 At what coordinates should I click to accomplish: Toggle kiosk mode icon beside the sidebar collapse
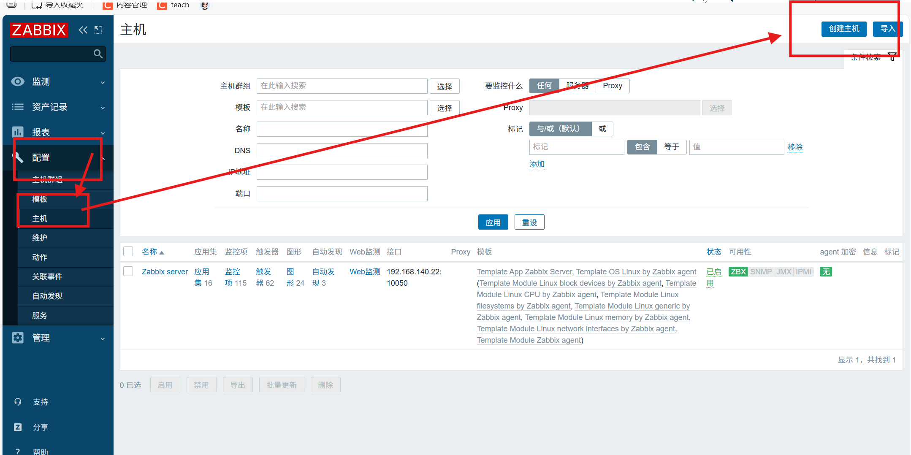coord(98,30)
